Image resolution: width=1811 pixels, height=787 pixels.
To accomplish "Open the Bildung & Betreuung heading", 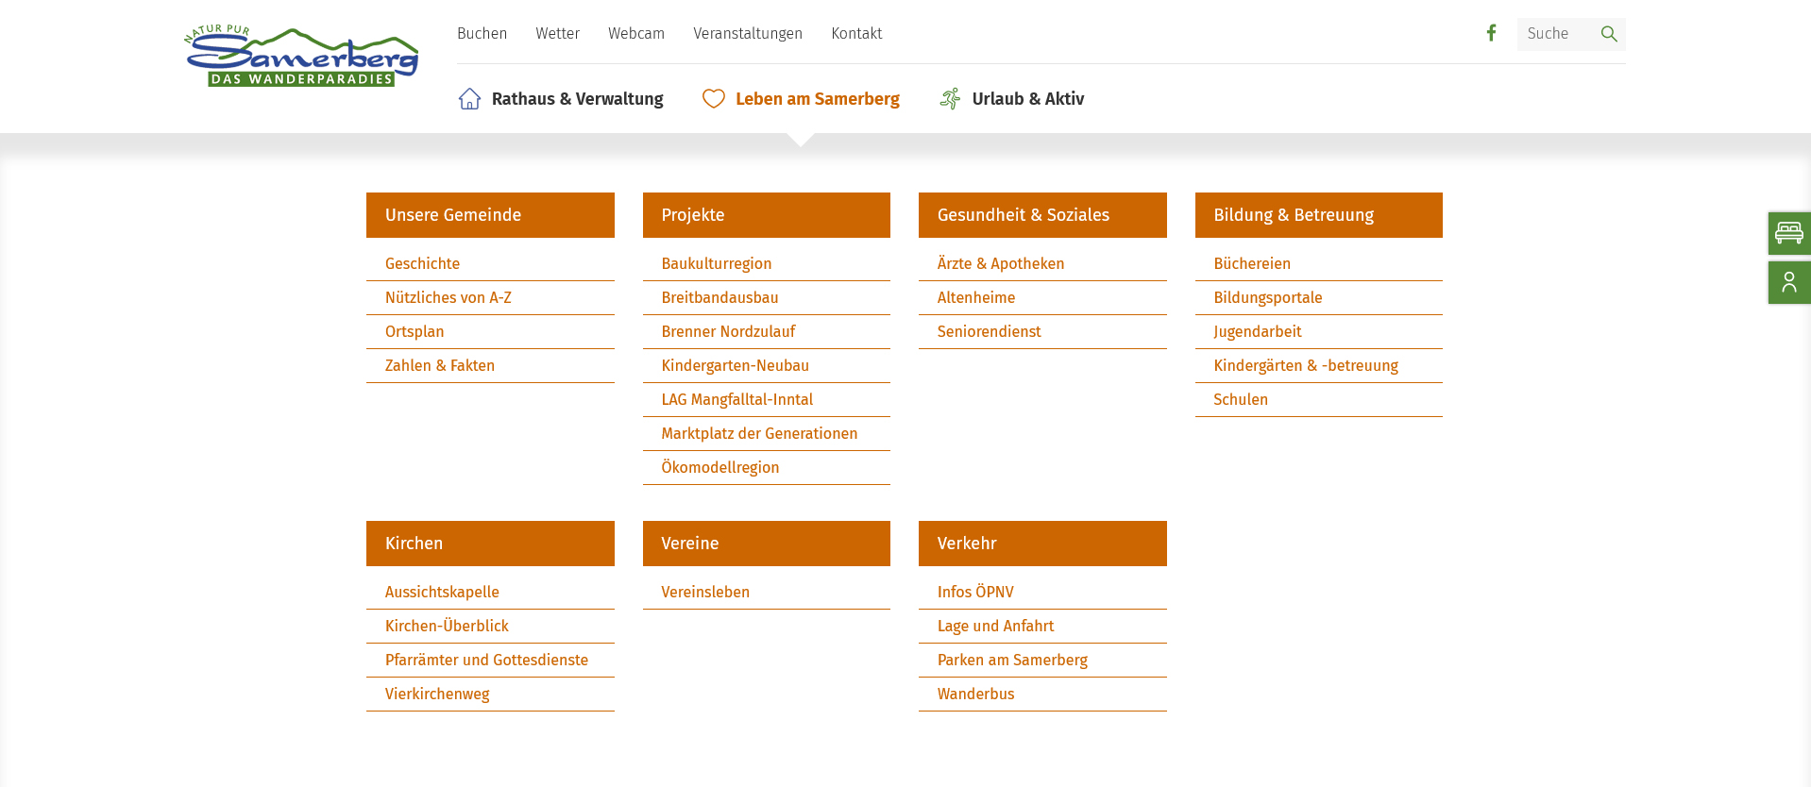I will tap(1293, 215).
